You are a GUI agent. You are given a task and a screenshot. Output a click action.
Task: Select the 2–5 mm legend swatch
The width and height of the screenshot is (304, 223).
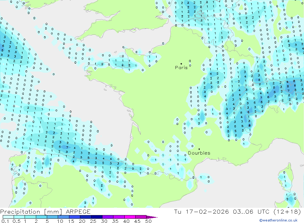pos(41,217)
